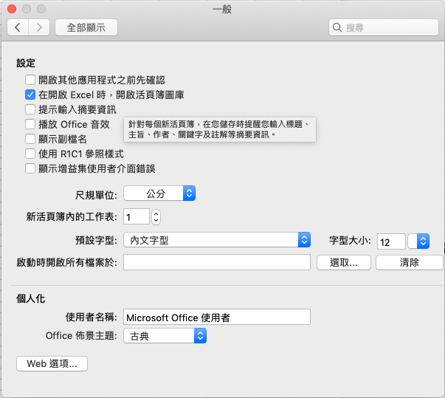Image resolution: width=445 pixels, height=398 pixels.
Task: Toggle 播放 Office 音效 checkbox
Action: coord(30,124)
